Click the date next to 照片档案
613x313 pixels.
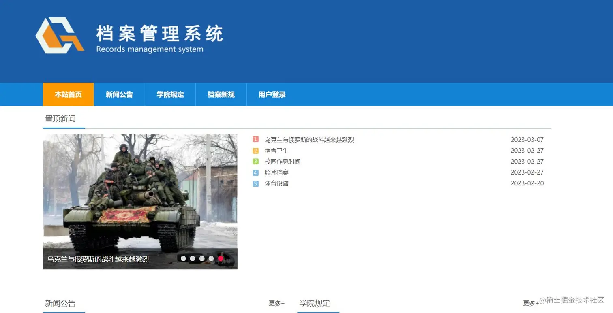tap(527, 172)
